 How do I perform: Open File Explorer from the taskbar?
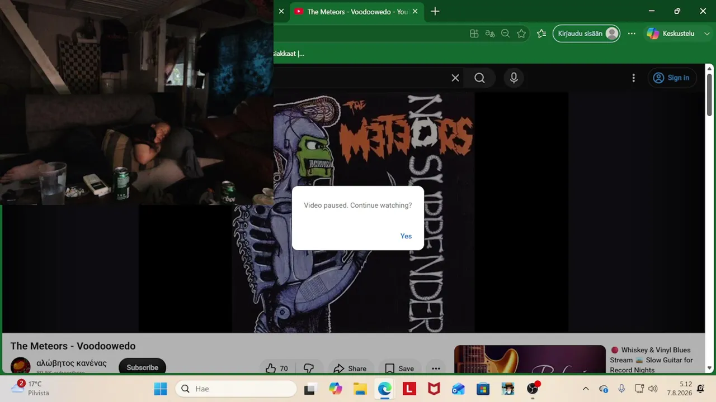[x=360, y=389]
